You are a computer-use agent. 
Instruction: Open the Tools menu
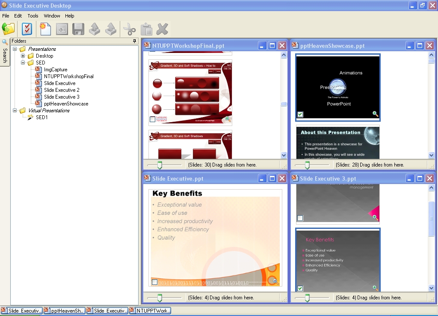pos(33,16)
